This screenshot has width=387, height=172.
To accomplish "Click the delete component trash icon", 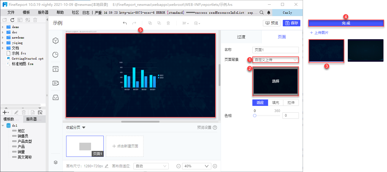I will pyautogui.click(x=168, y=23).
